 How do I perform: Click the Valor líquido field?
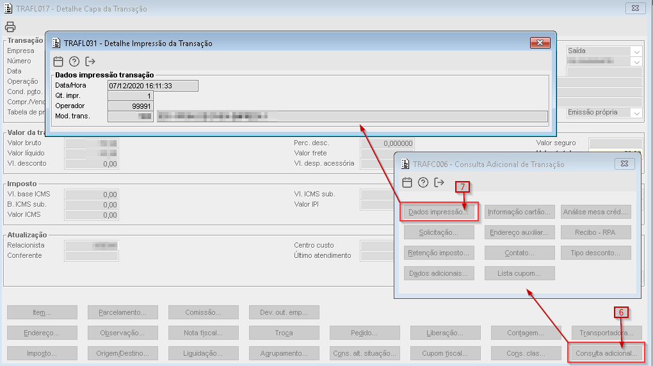tap(92, 153)
